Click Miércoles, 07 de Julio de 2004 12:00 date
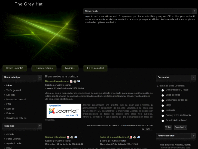The width and height of the screenshot is (198, 149). 119,144
